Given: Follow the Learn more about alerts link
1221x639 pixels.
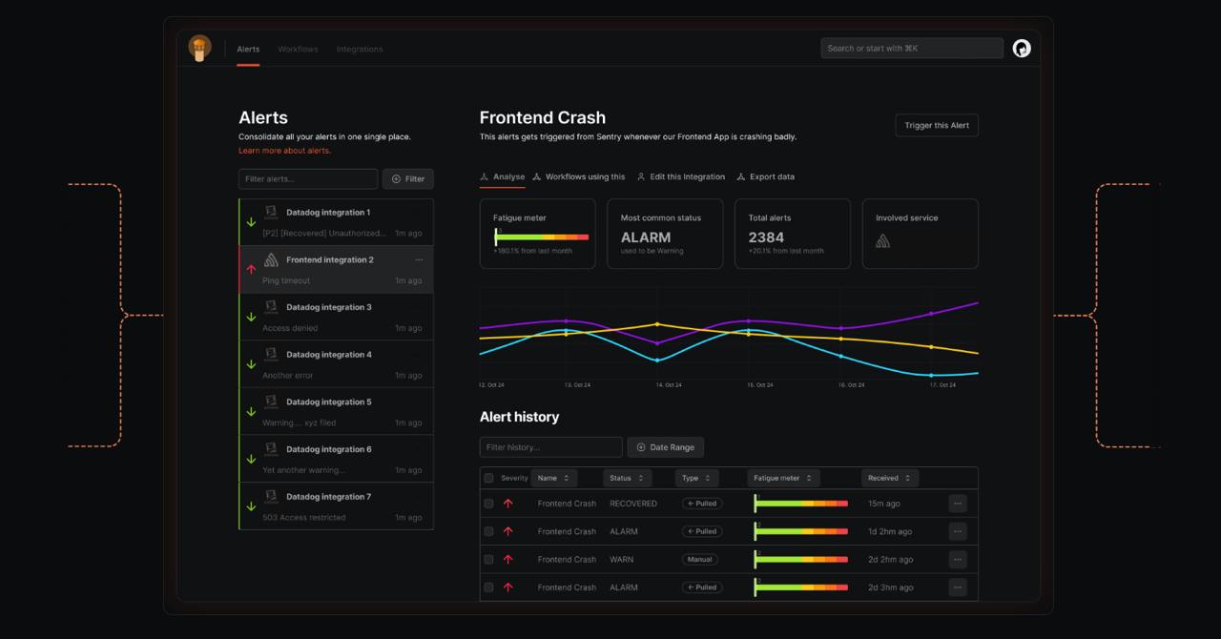Looking at the screenshot, I should (x=285, y=151).
